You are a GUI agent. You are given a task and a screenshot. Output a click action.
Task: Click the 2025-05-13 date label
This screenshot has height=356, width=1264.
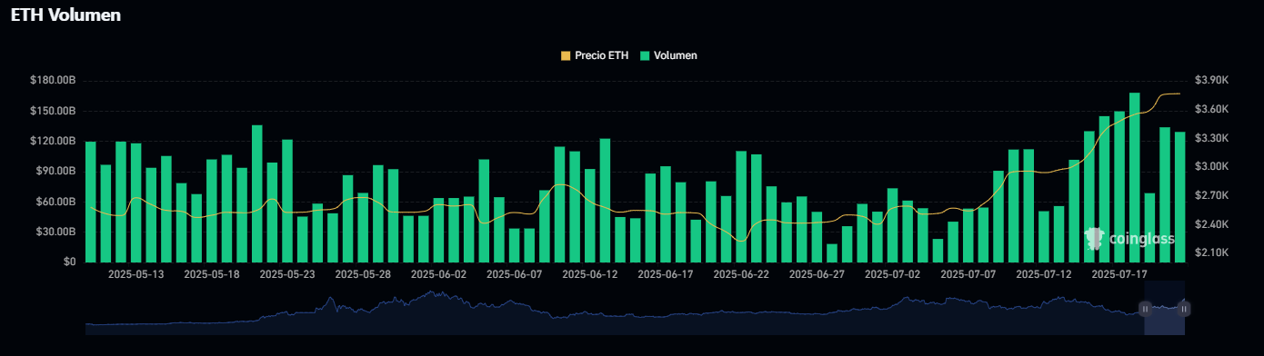[135, 273]
